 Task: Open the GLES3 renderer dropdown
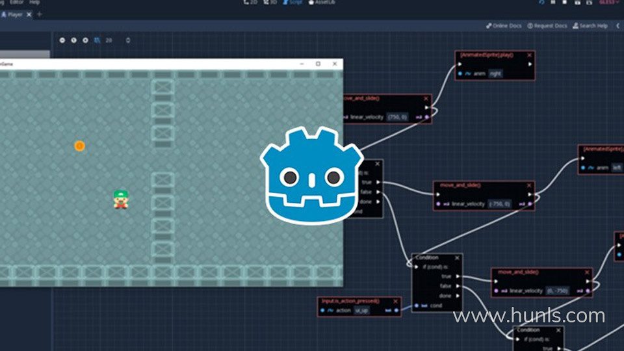click(x=609, y=2)
